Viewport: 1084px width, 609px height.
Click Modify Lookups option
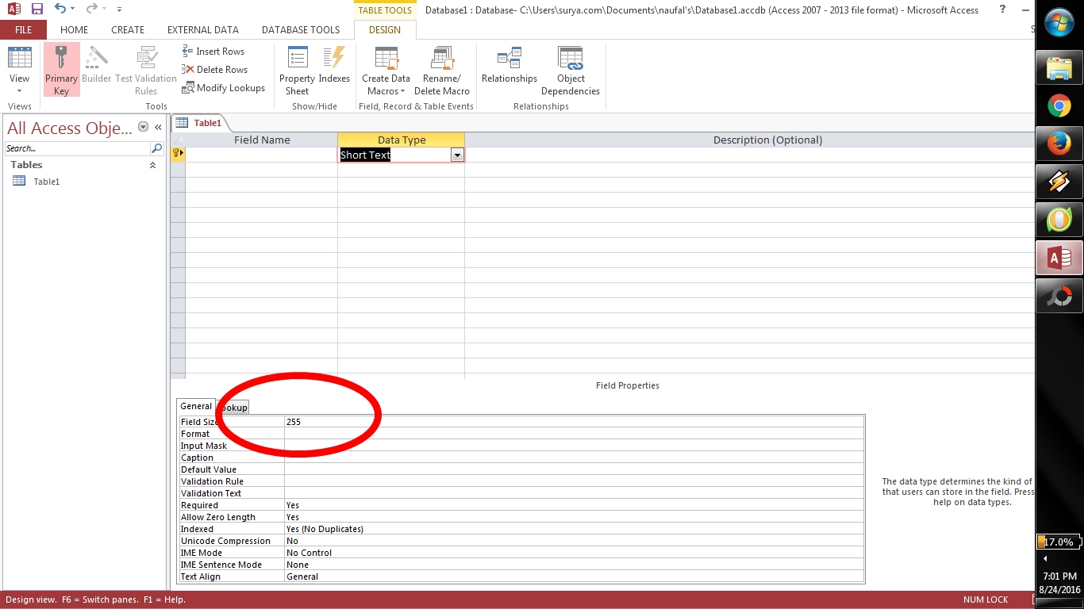[223, 88]
